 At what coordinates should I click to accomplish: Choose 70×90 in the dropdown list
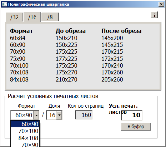point(25,144)
